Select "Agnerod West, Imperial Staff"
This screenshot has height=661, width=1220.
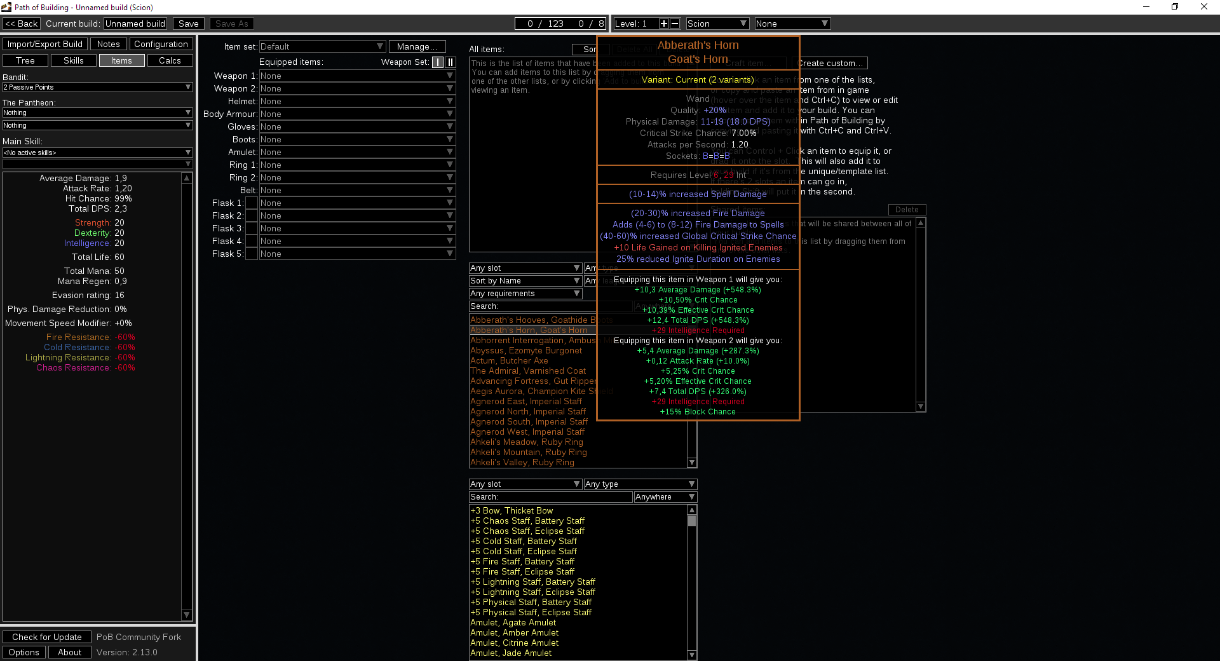click(527, 432)
